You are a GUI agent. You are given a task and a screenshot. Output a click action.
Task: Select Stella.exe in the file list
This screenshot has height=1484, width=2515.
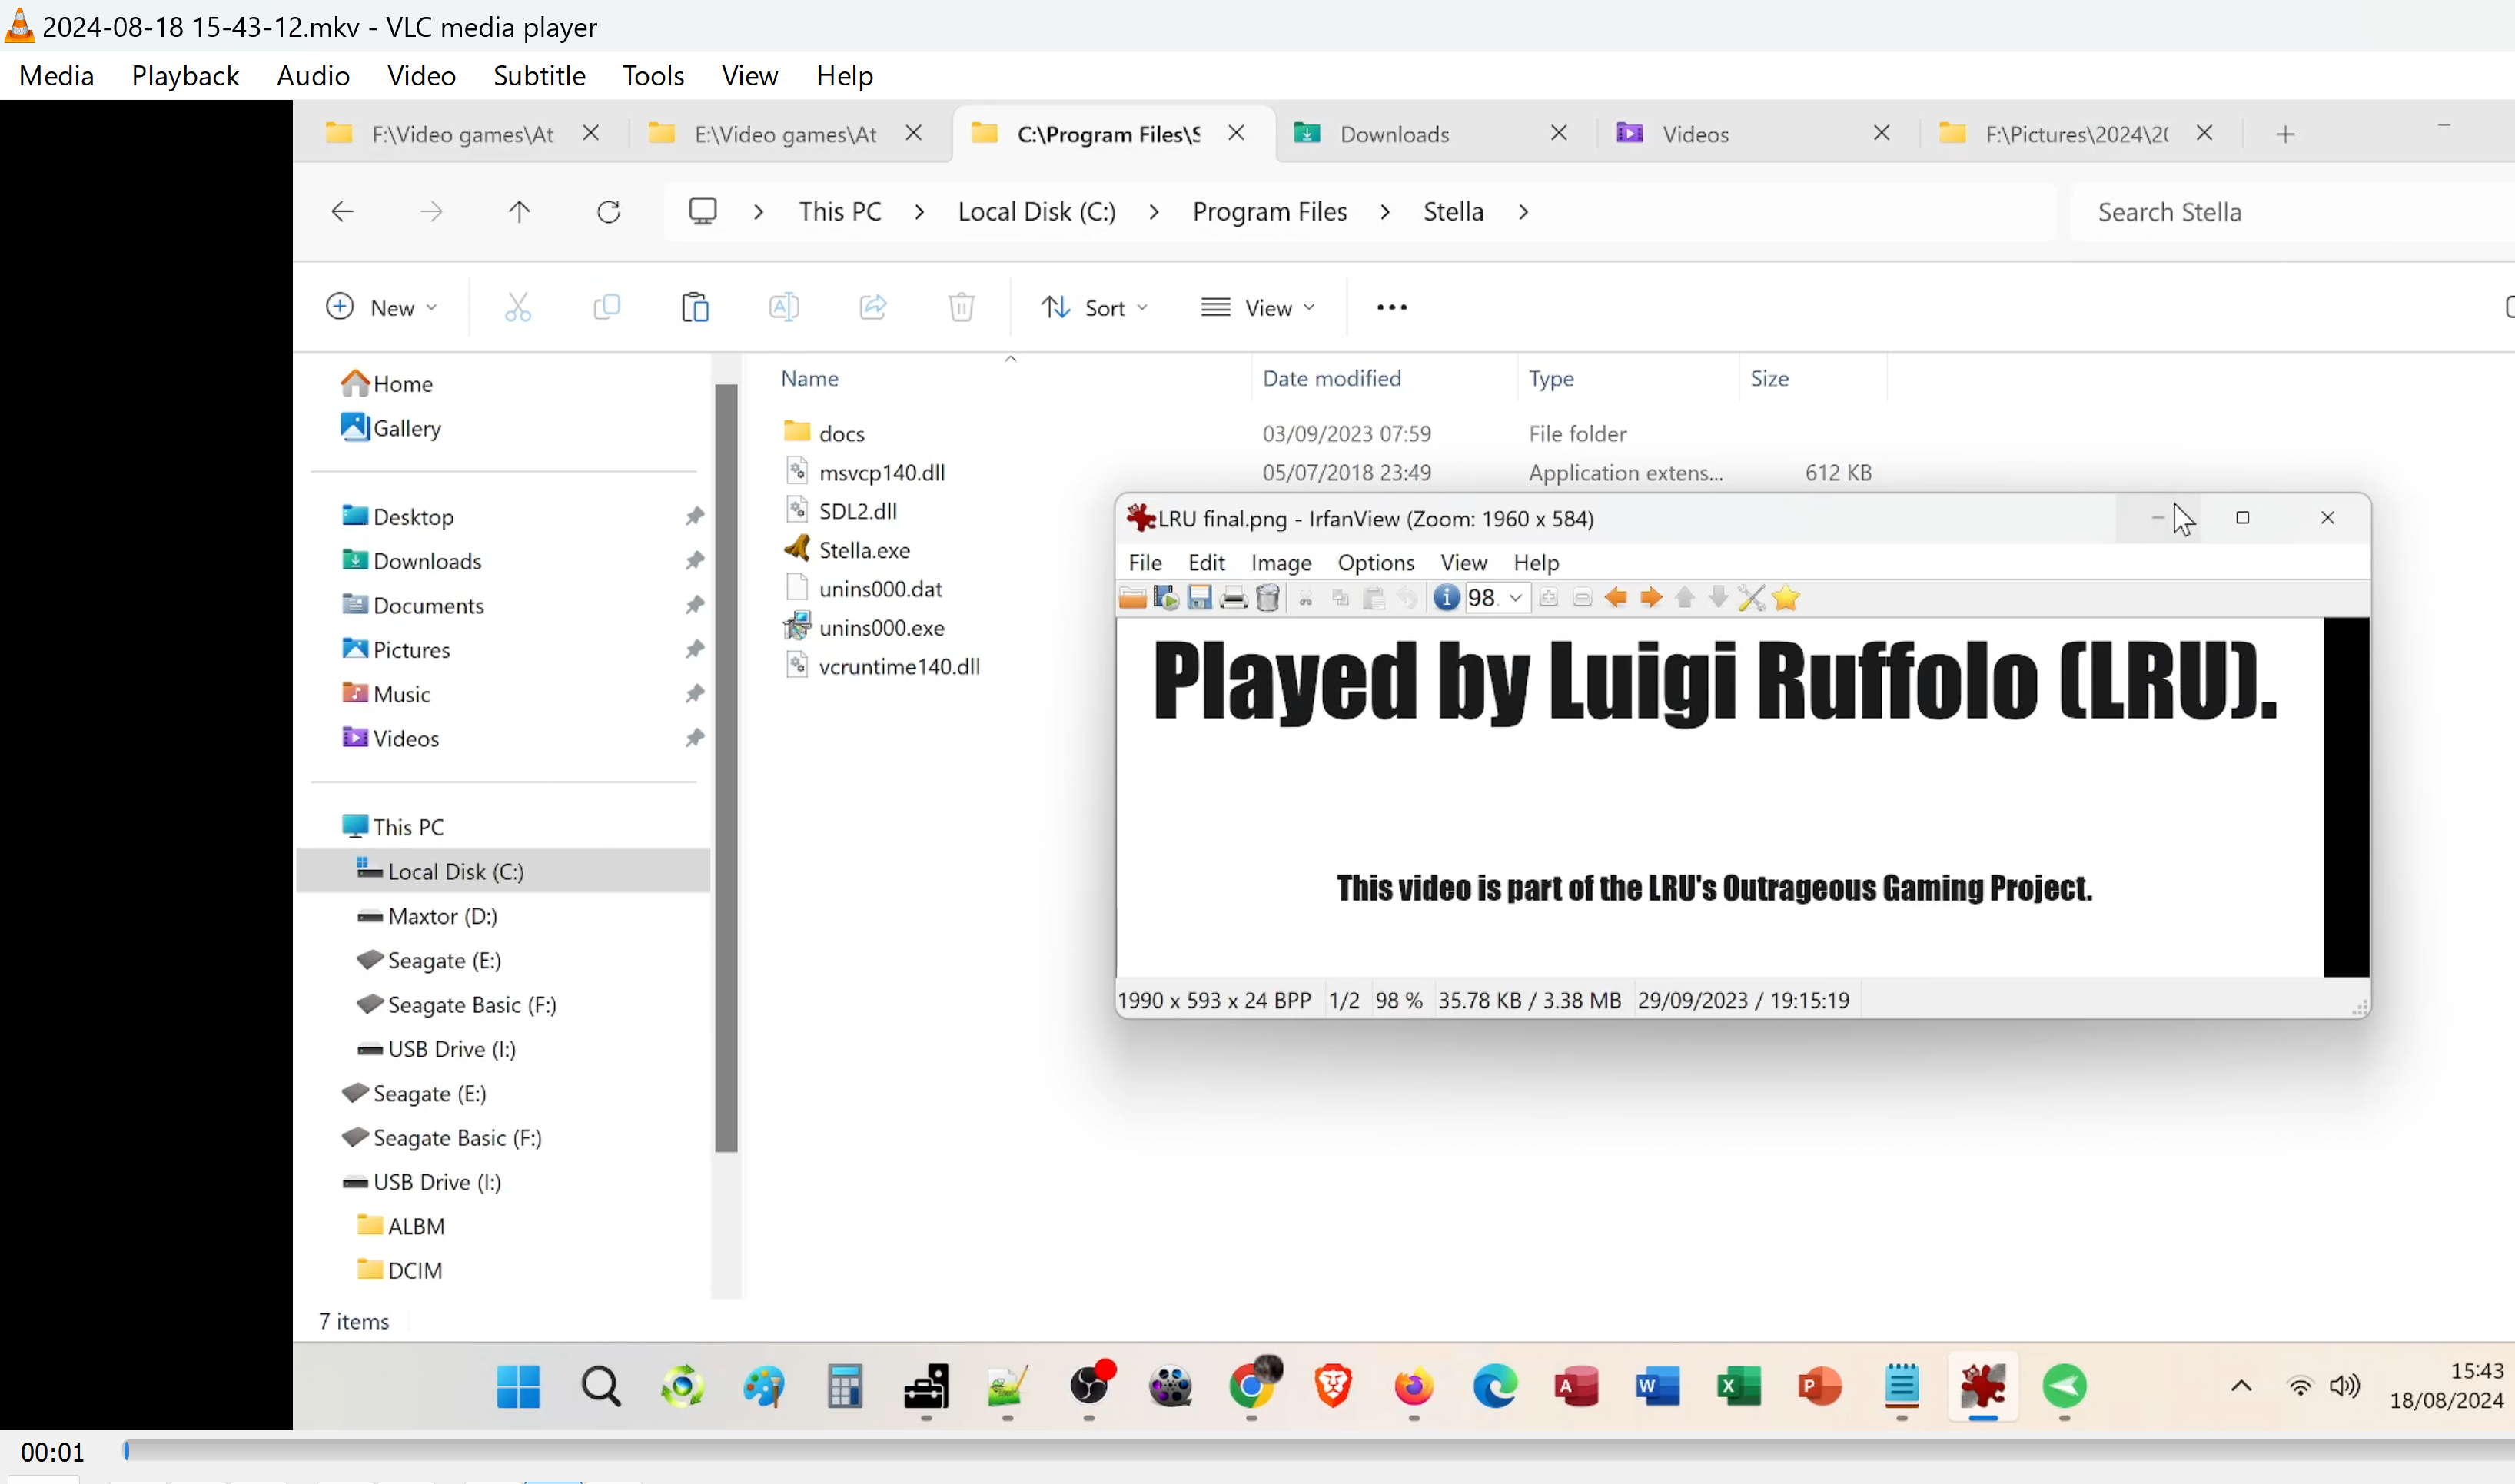(x=864, y=550)
